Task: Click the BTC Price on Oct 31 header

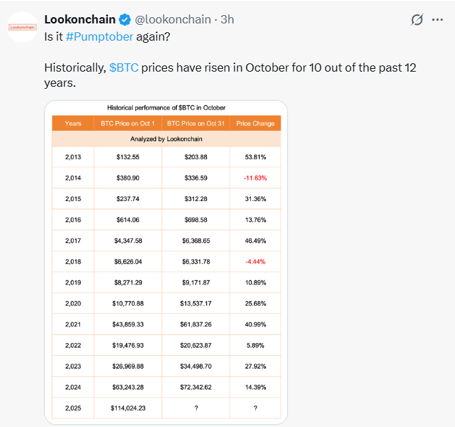Action: (196, 123)
